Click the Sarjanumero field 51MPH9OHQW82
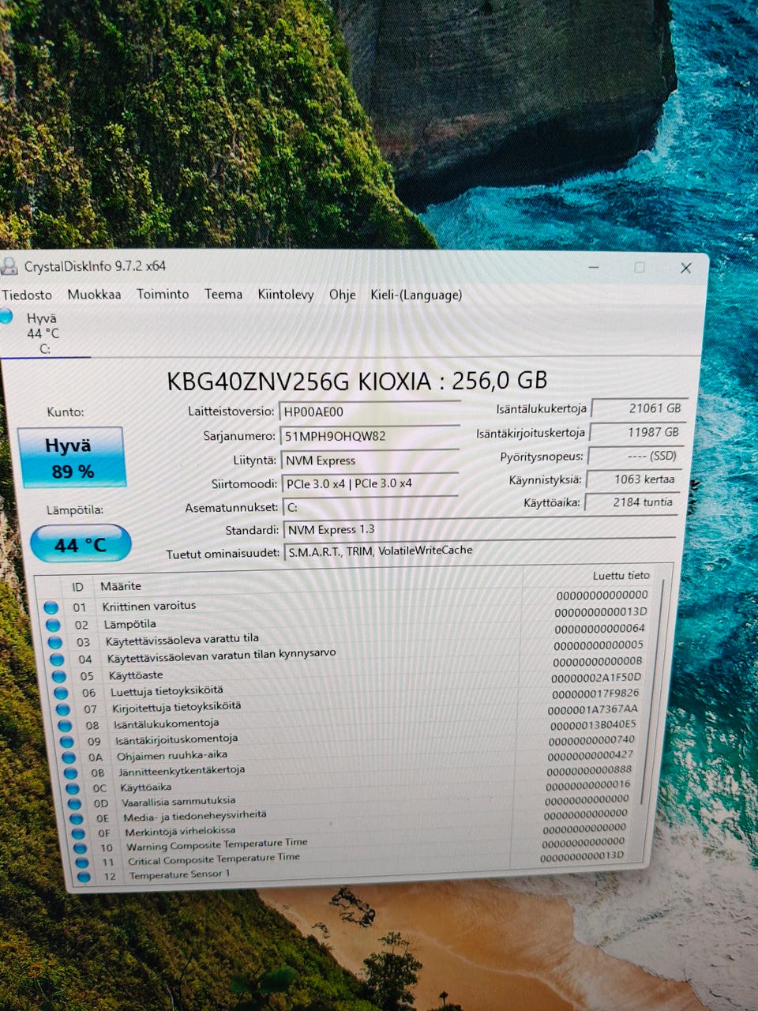This screenshot has width=758, height=1011. (369, 436)
